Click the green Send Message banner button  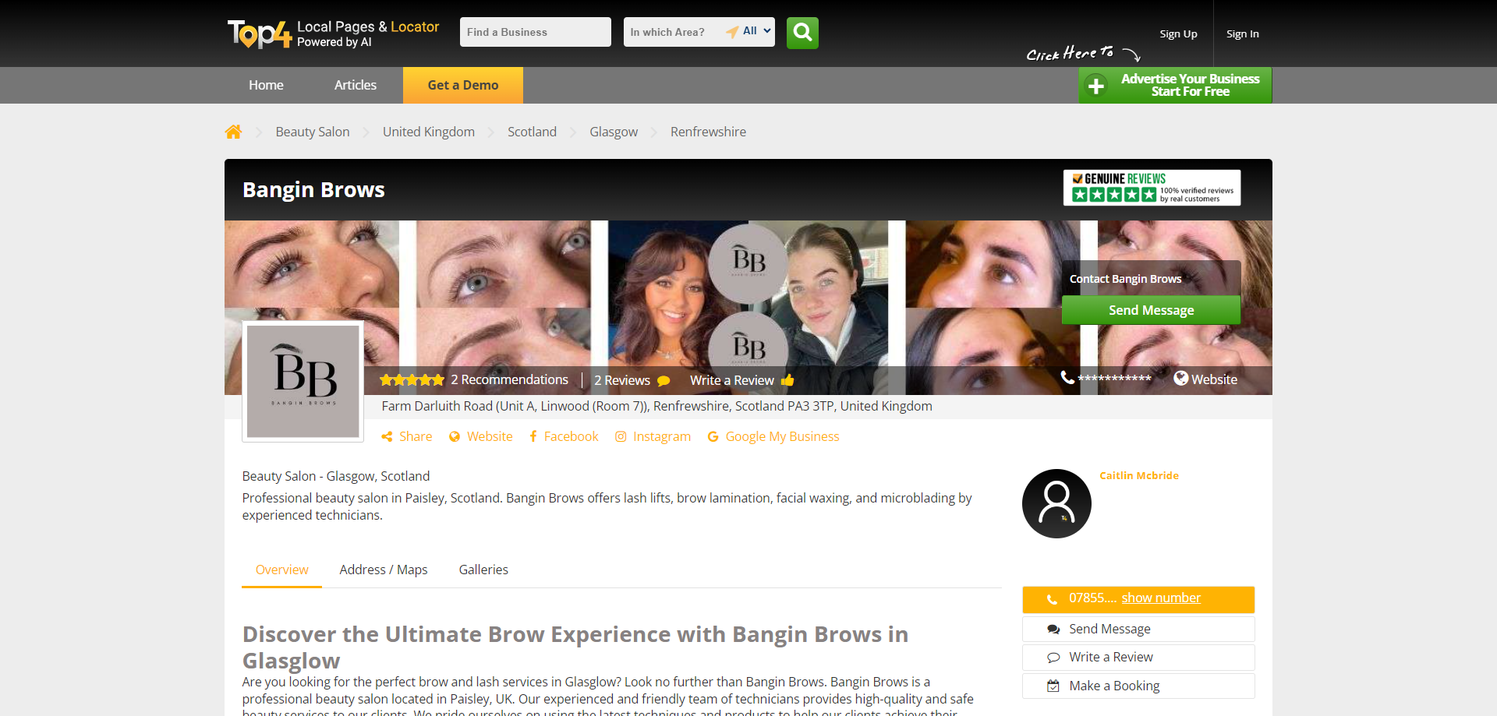[x=1152, y=310]
